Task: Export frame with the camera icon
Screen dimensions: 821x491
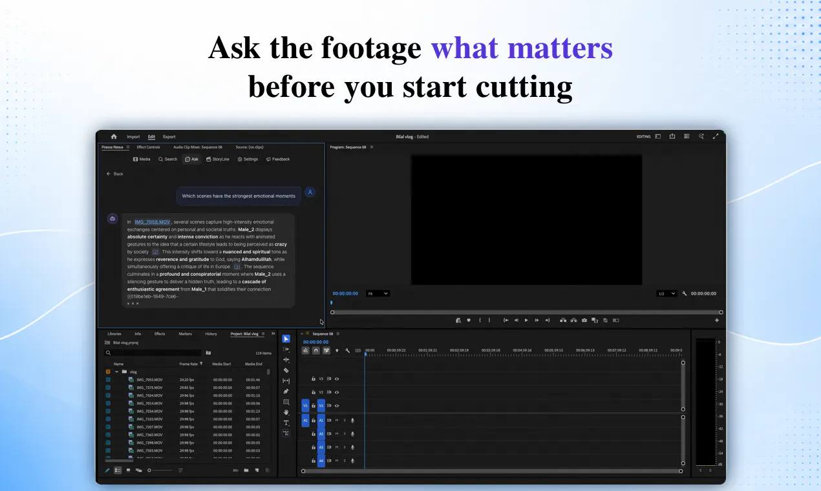Action: (x=584, y=320)
